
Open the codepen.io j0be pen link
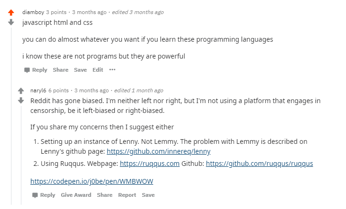click(92, 181)
